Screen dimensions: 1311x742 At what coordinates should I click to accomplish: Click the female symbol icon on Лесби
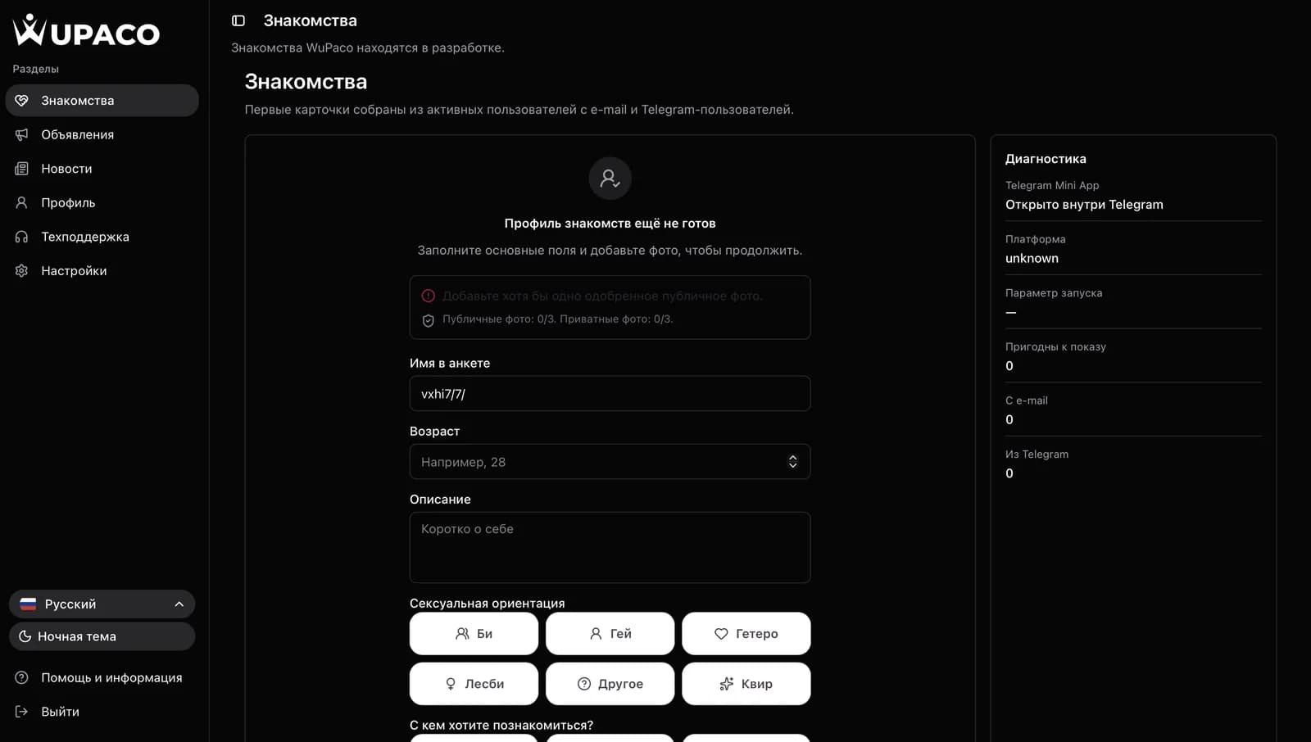(451, 684)
